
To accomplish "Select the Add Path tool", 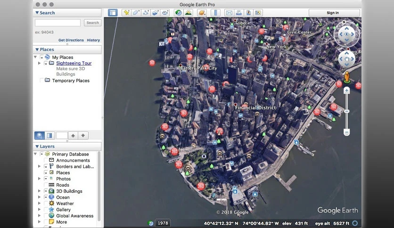I will [x=146, y=13].
